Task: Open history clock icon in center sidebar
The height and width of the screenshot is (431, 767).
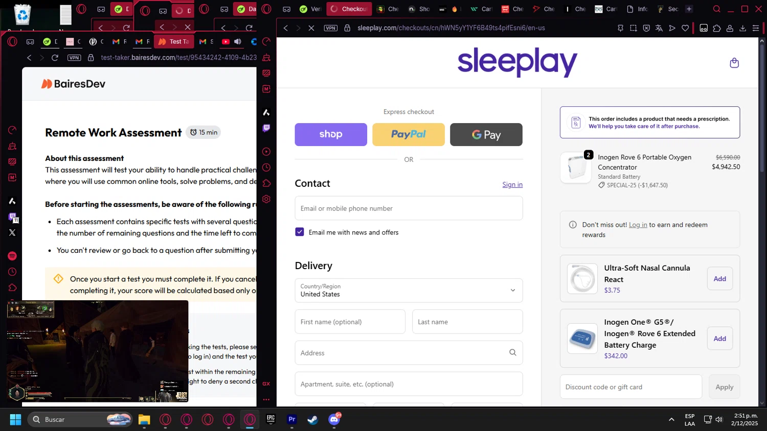Action: (x=266, y=167)
